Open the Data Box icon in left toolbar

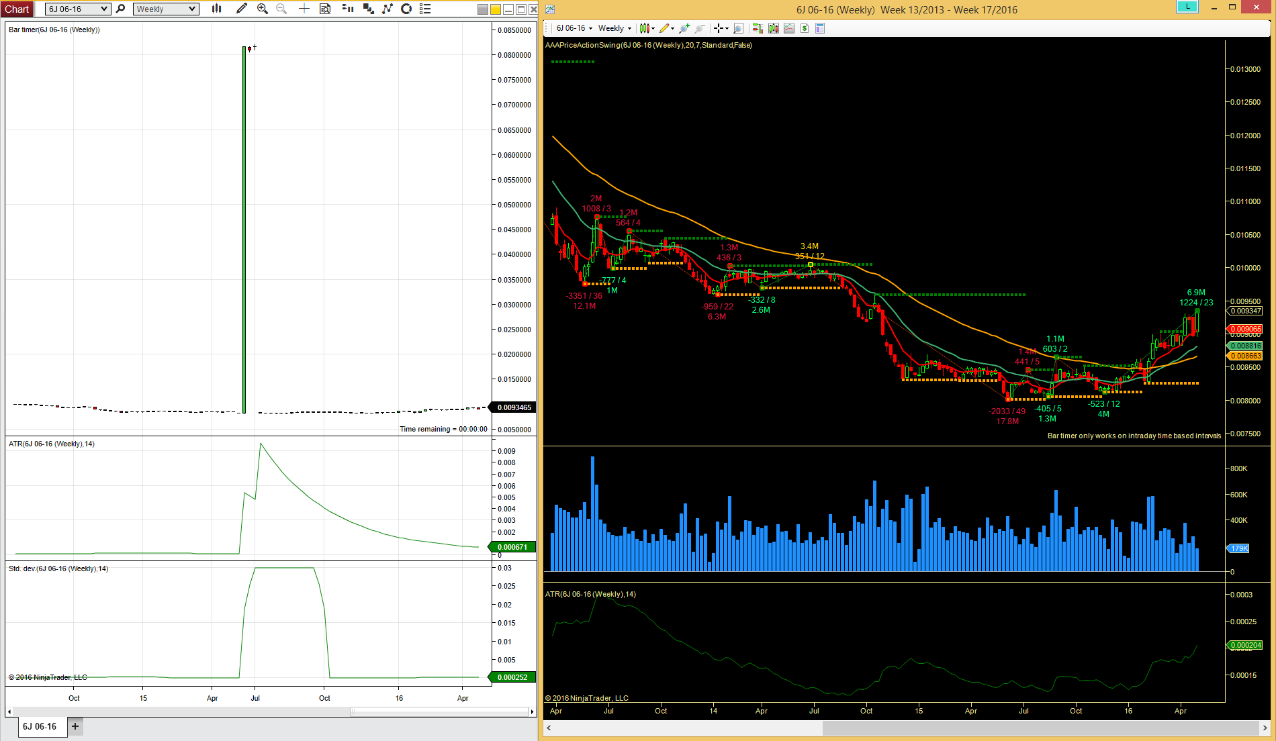tap(325, 9)
